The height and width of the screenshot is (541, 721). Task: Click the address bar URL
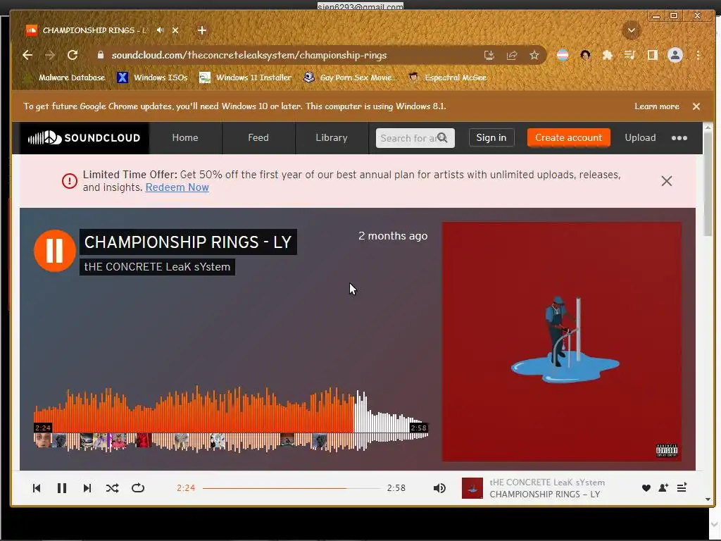(249, 55)
